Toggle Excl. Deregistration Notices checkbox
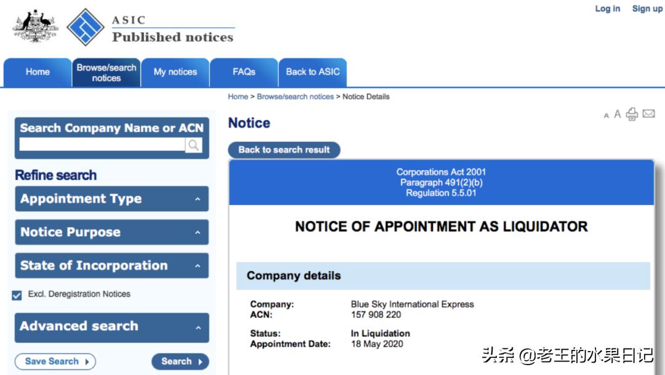 [x=17, y=296]
